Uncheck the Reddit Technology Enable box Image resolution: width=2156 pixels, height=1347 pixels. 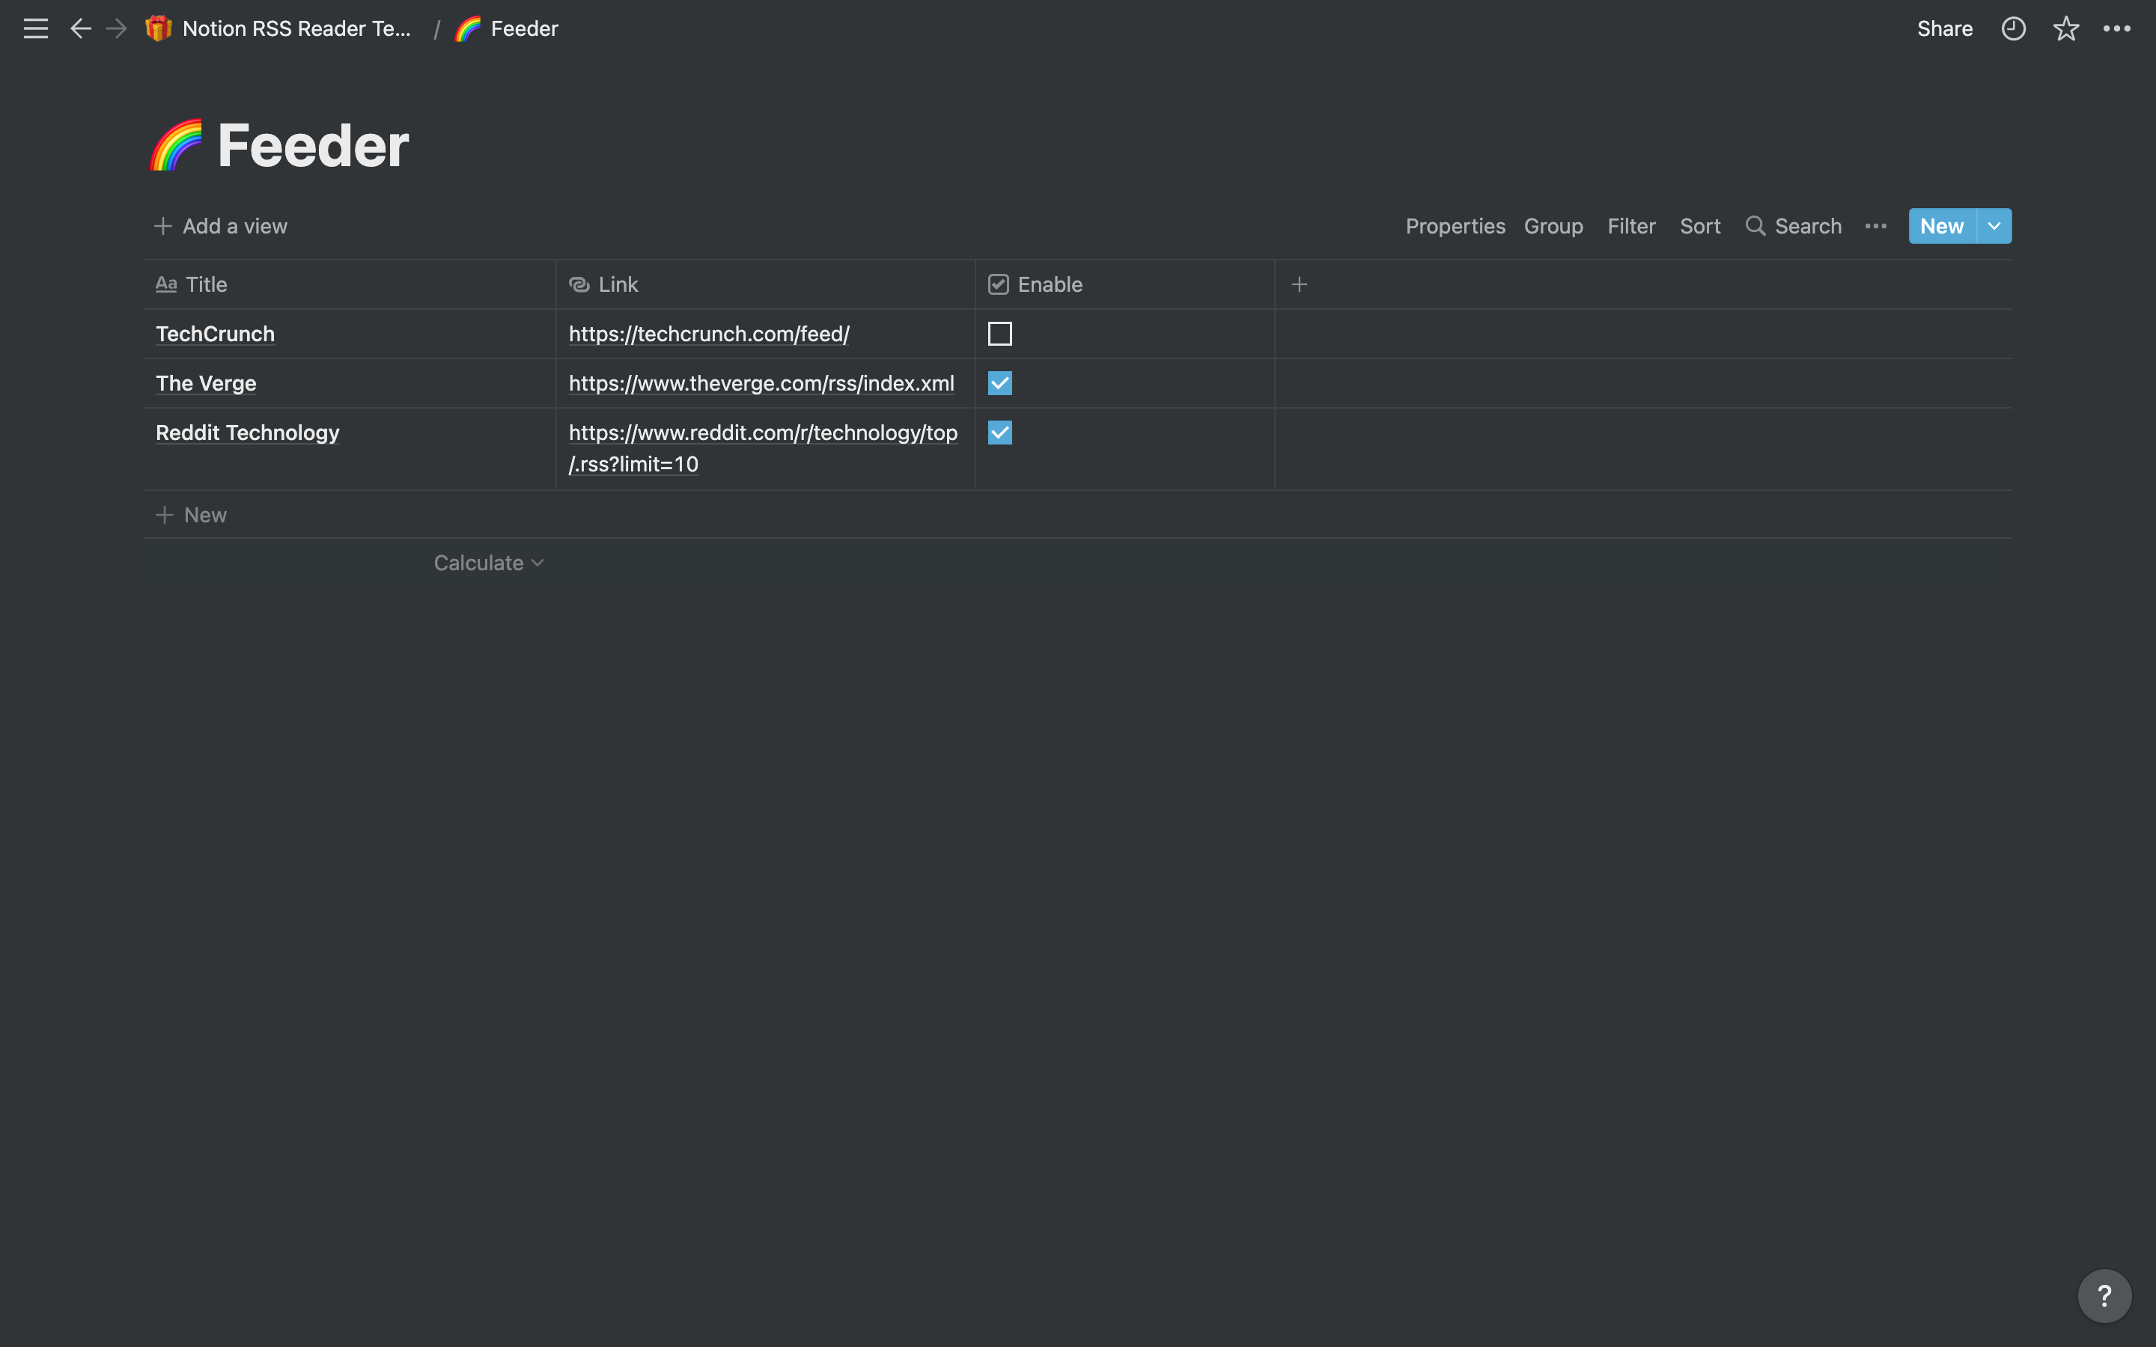pyautogui.click(x=999, y=433)
